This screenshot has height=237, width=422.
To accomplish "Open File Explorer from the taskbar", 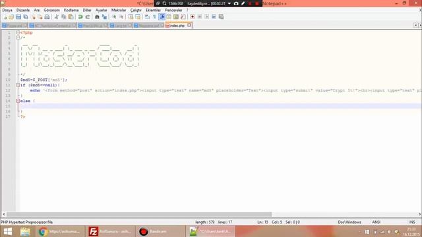I will [25, 231].
